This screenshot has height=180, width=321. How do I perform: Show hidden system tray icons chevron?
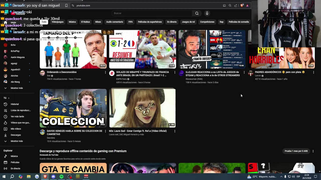(281, 176)
